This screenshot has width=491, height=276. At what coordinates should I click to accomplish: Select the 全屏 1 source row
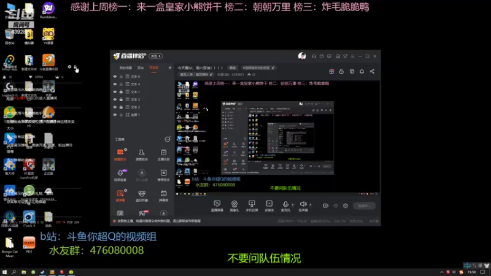coord(142,115)
